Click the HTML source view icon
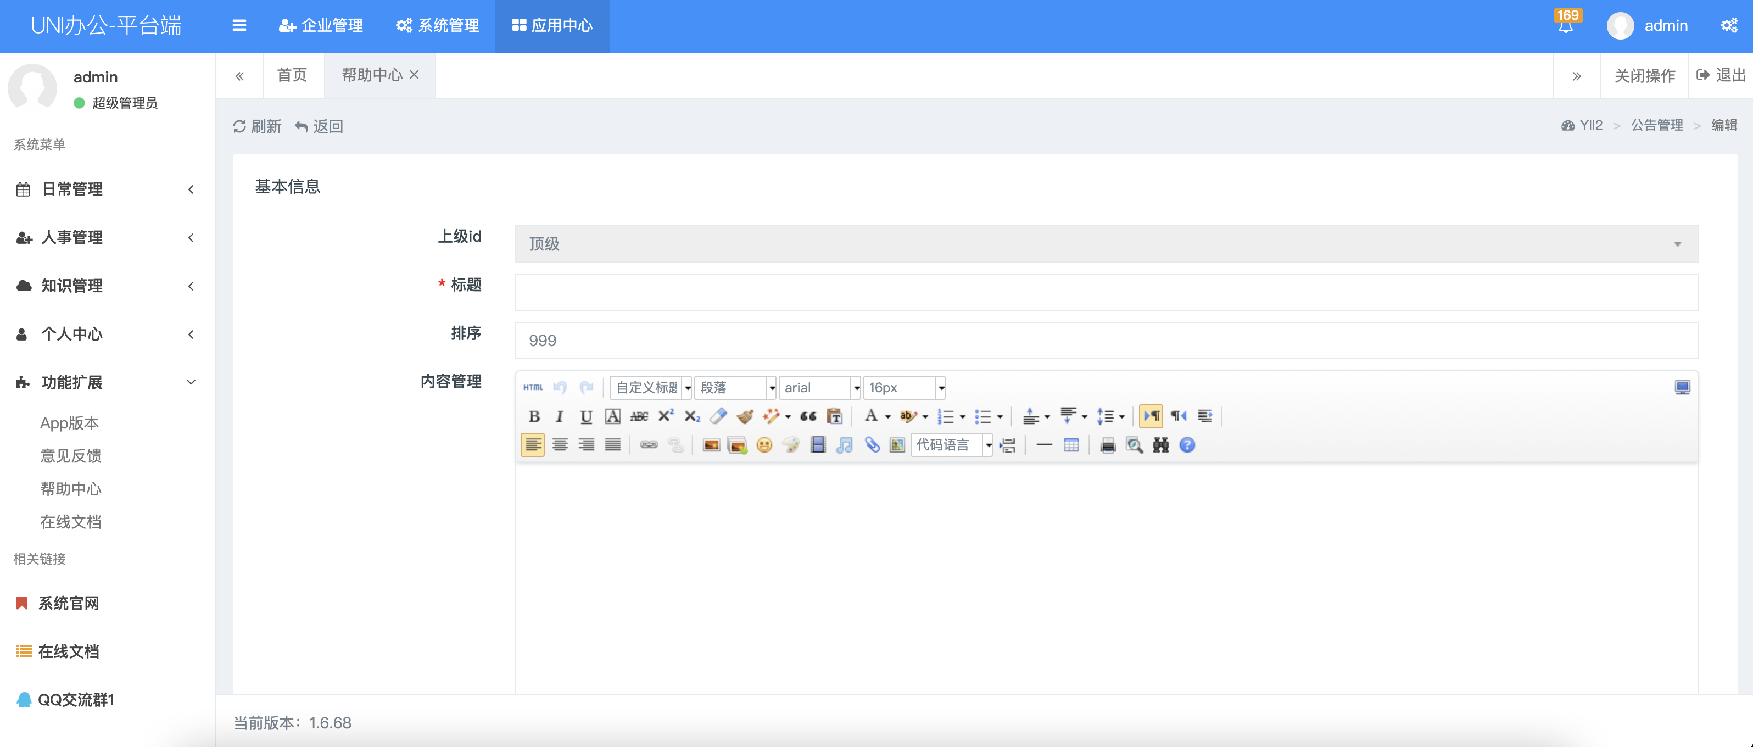 click(533, 387)
